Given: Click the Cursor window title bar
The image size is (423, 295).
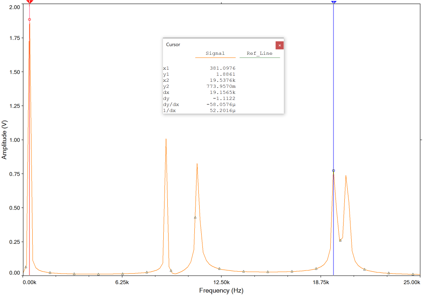Looking at the screenshot, I should (x=218, y=45).
